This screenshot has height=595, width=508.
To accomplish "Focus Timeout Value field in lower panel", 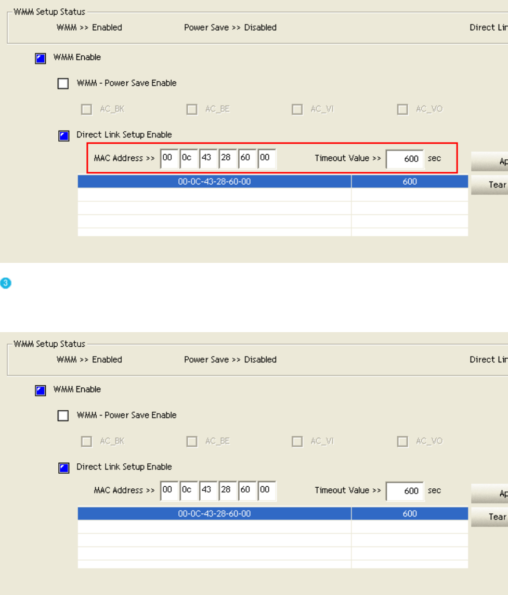I will point(405,491).
